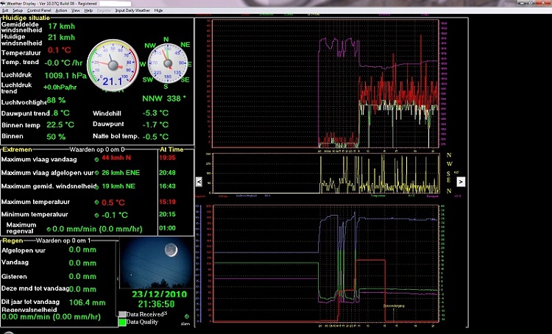Image resolution: width=552 pixels, height=334 pixels.
Task: Click the grey Data Received indicator
Action: click(122, 314)
